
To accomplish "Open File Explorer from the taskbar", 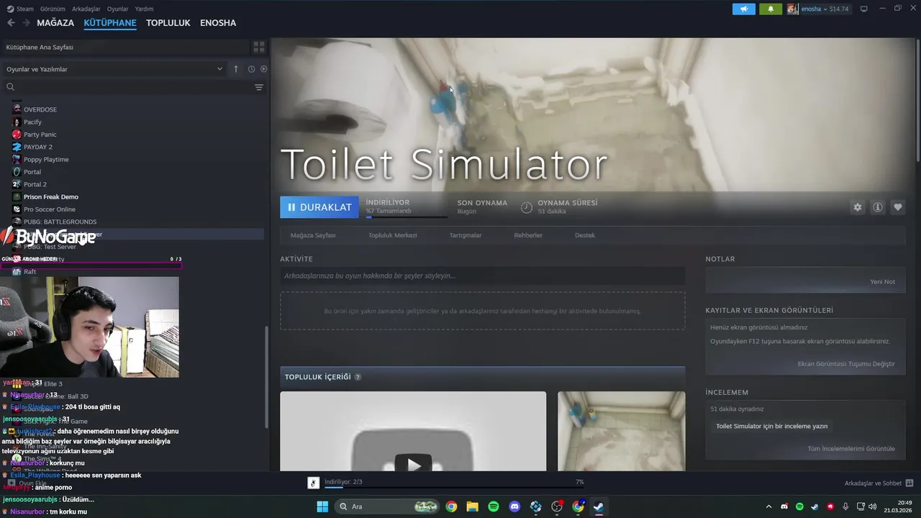I will pos(472,506).
